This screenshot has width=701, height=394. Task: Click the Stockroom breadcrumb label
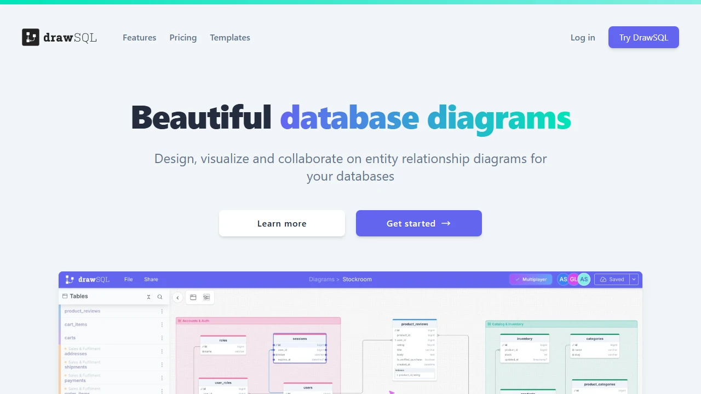tap(357, 279)
